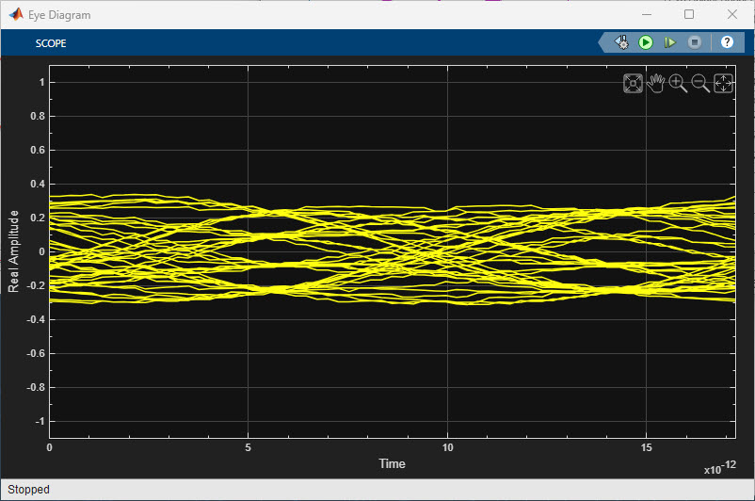755x501 pixels.
Task: Enable the Zoom In magnifier tool
Action: click(x=678, y=84)
